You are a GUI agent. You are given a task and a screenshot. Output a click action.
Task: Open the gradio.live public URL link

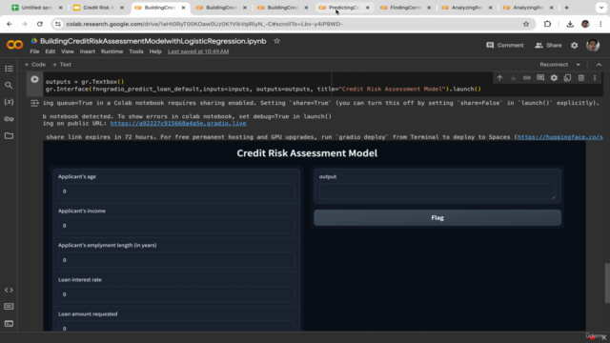[178, 123]
